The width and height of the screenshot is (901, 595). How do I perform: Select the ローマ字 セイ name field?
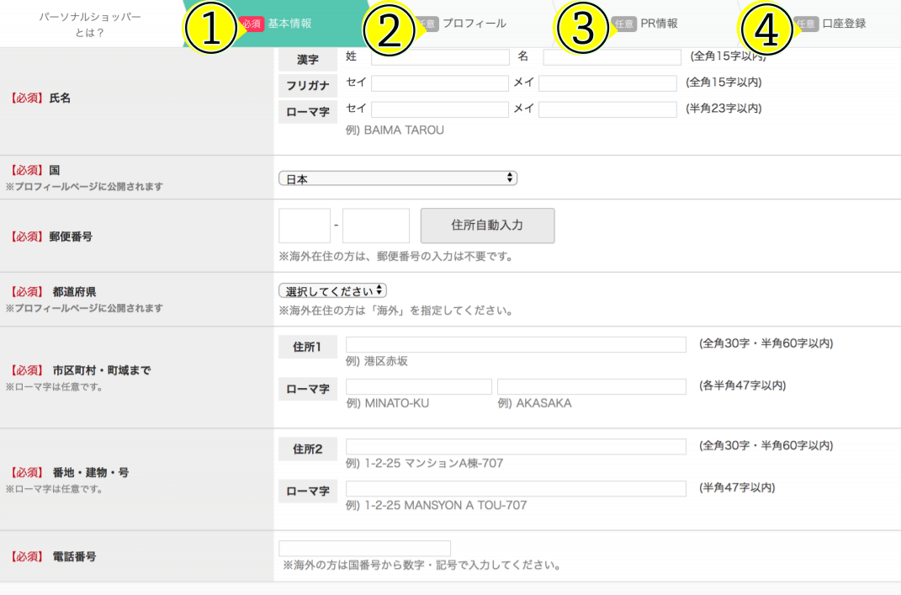tap(440, 109)
